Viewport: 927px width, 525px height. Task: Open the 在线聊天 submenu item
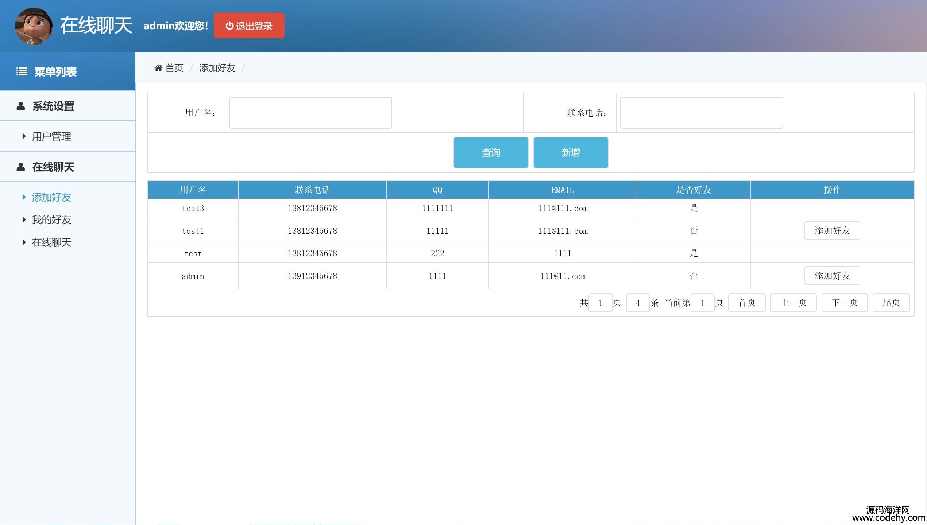pos(51,242)
